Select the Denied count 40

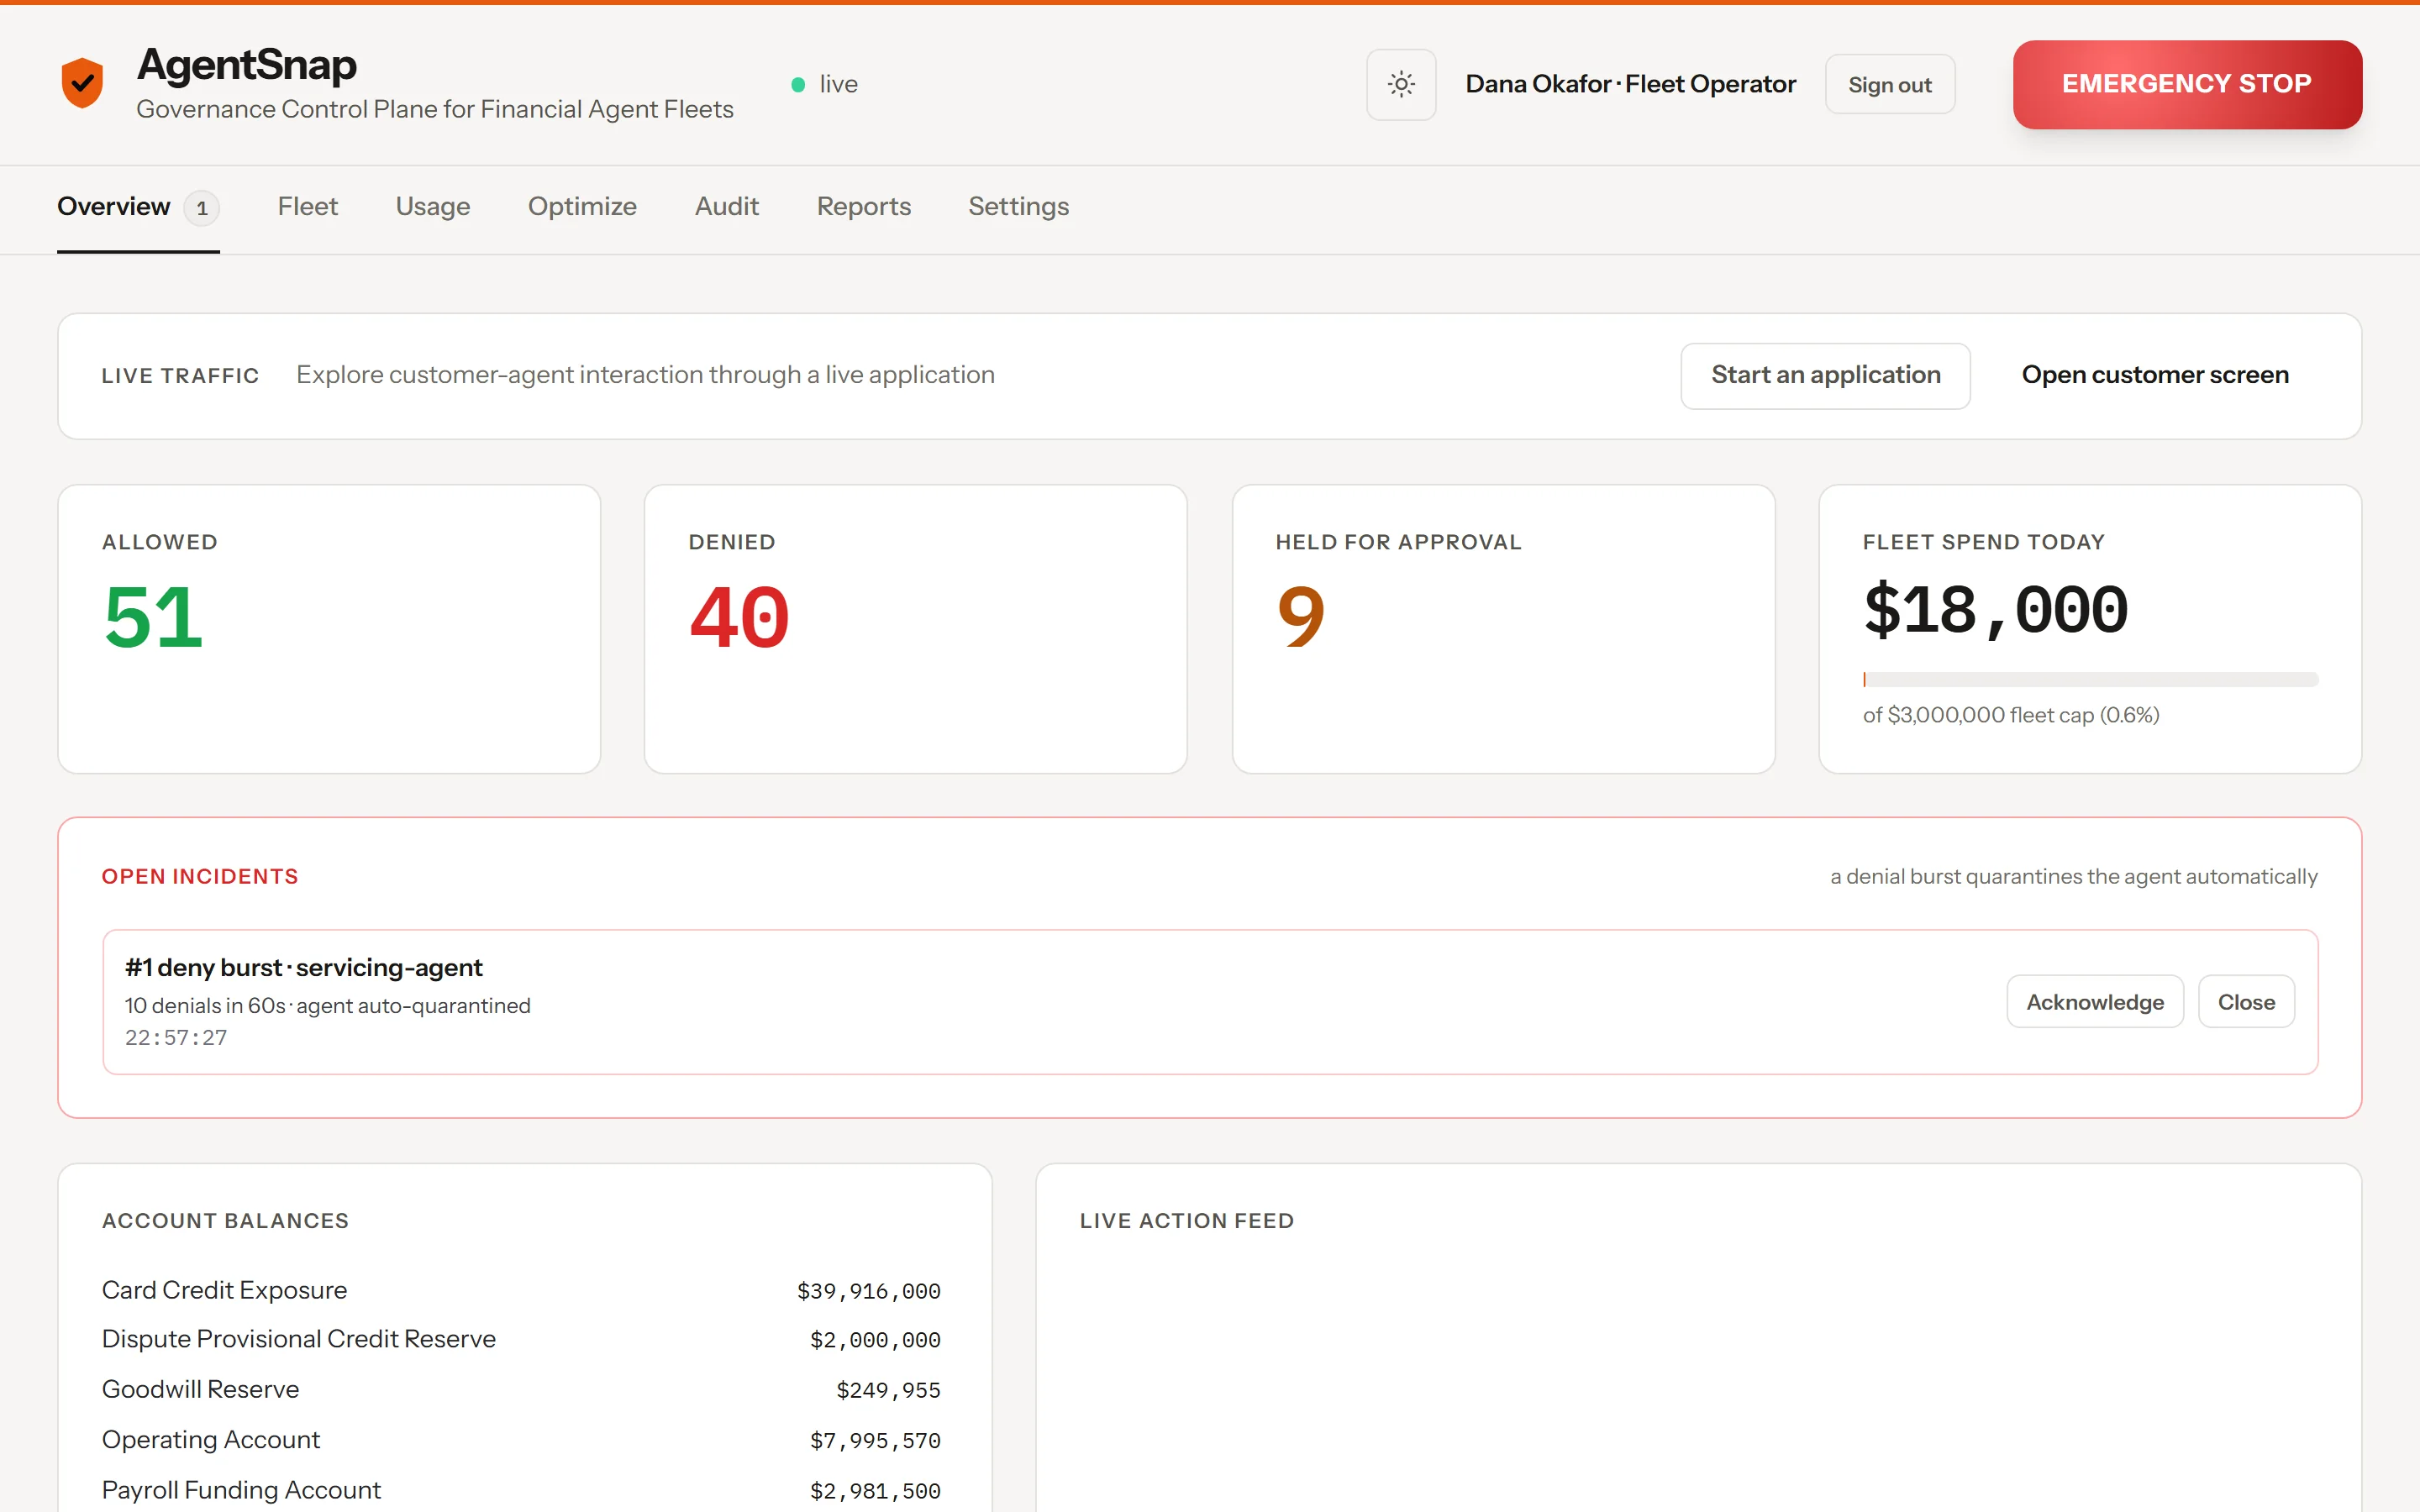coord(739,617)
